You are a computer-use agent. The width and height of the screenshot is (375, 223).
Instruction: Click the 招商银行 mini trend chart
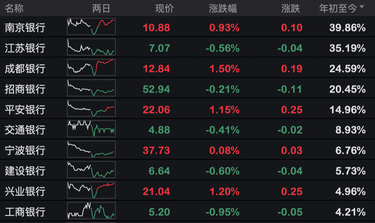point(91,88)
